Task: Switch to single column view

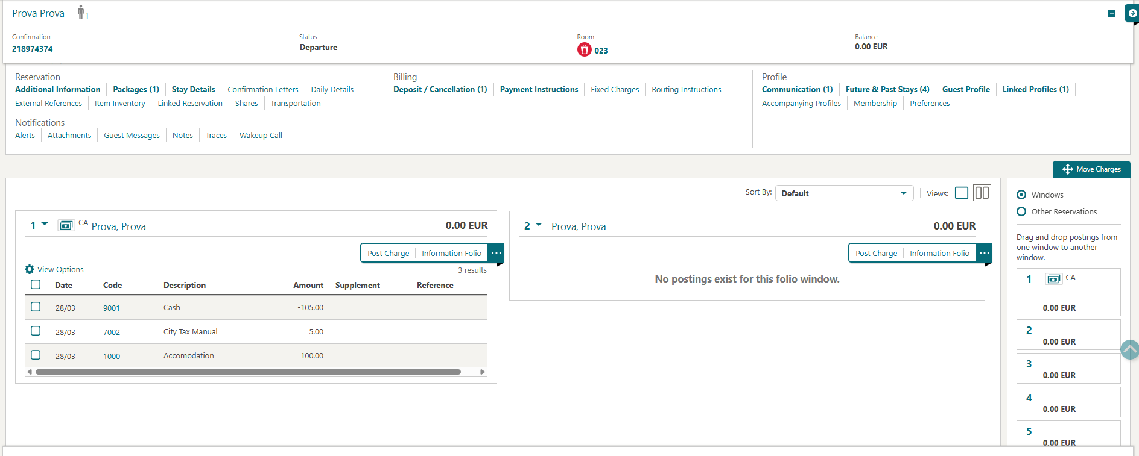Action: (x=962, y=193)
